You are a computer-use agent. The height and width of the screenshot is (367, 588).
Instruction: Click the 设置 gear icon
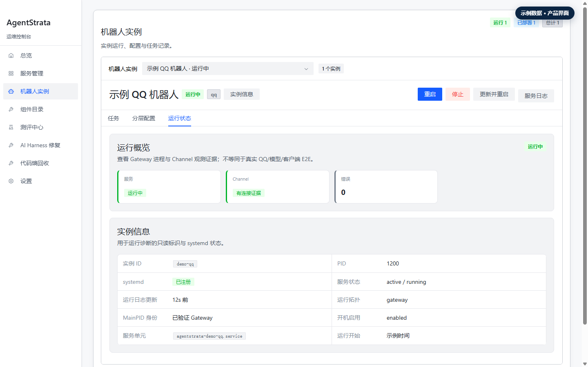(11, 181)
